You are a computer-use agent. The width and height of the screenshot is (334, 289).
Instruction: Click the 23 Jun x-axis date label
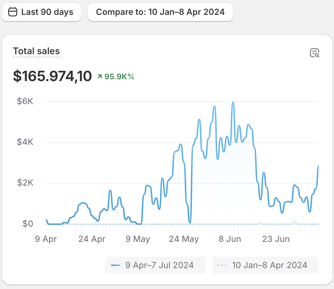click(x=276, y=239)
